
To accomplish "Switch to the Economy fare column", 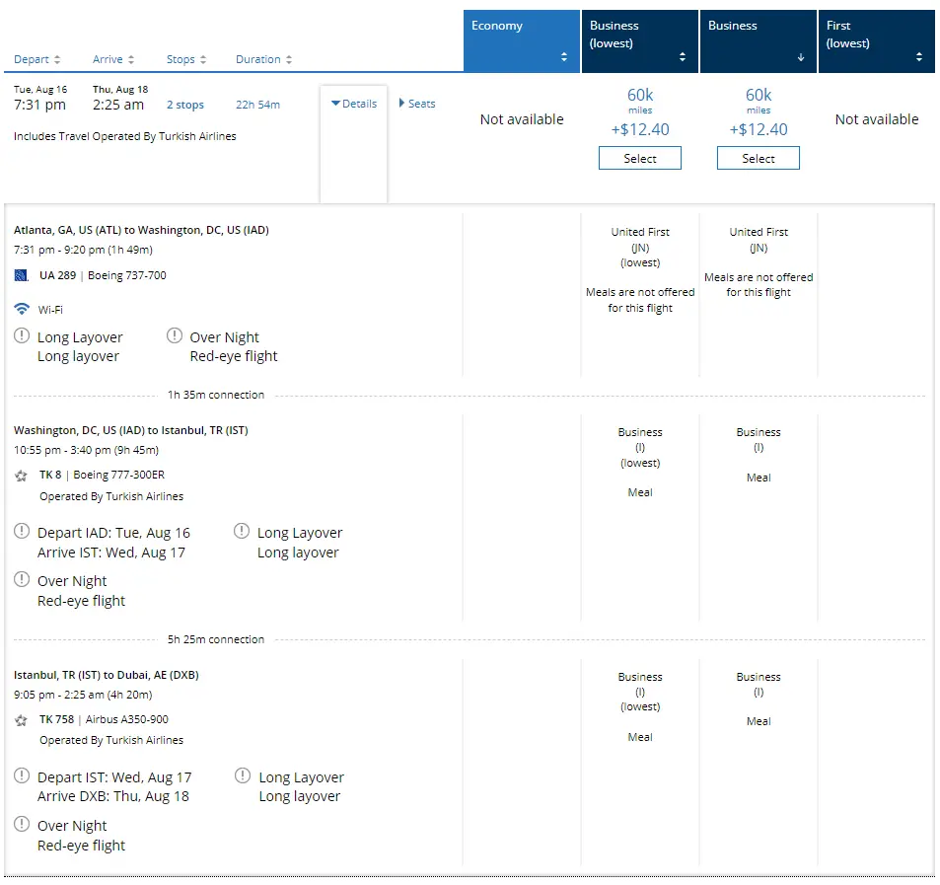I will (x=522, y=40).
